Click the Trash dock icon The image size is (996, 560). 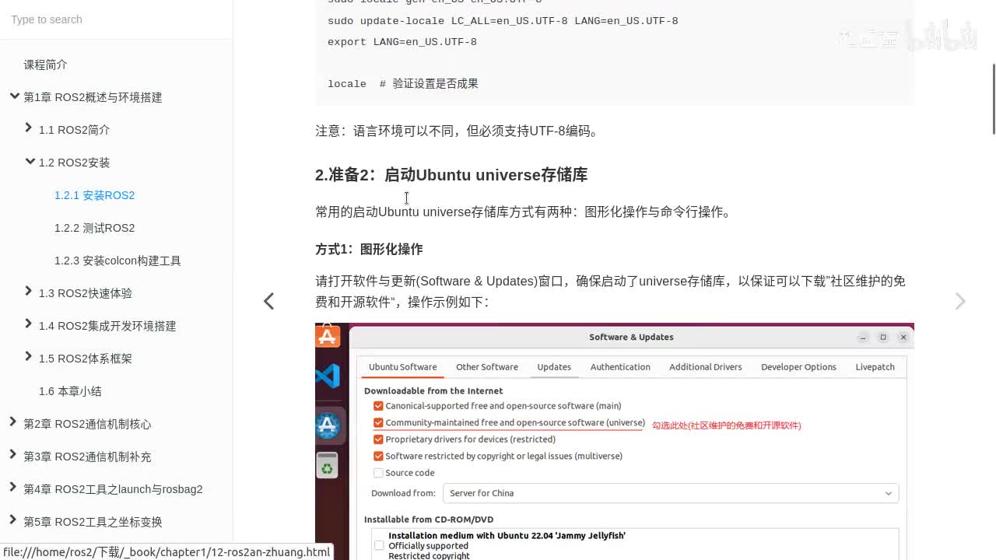(328, 466)
